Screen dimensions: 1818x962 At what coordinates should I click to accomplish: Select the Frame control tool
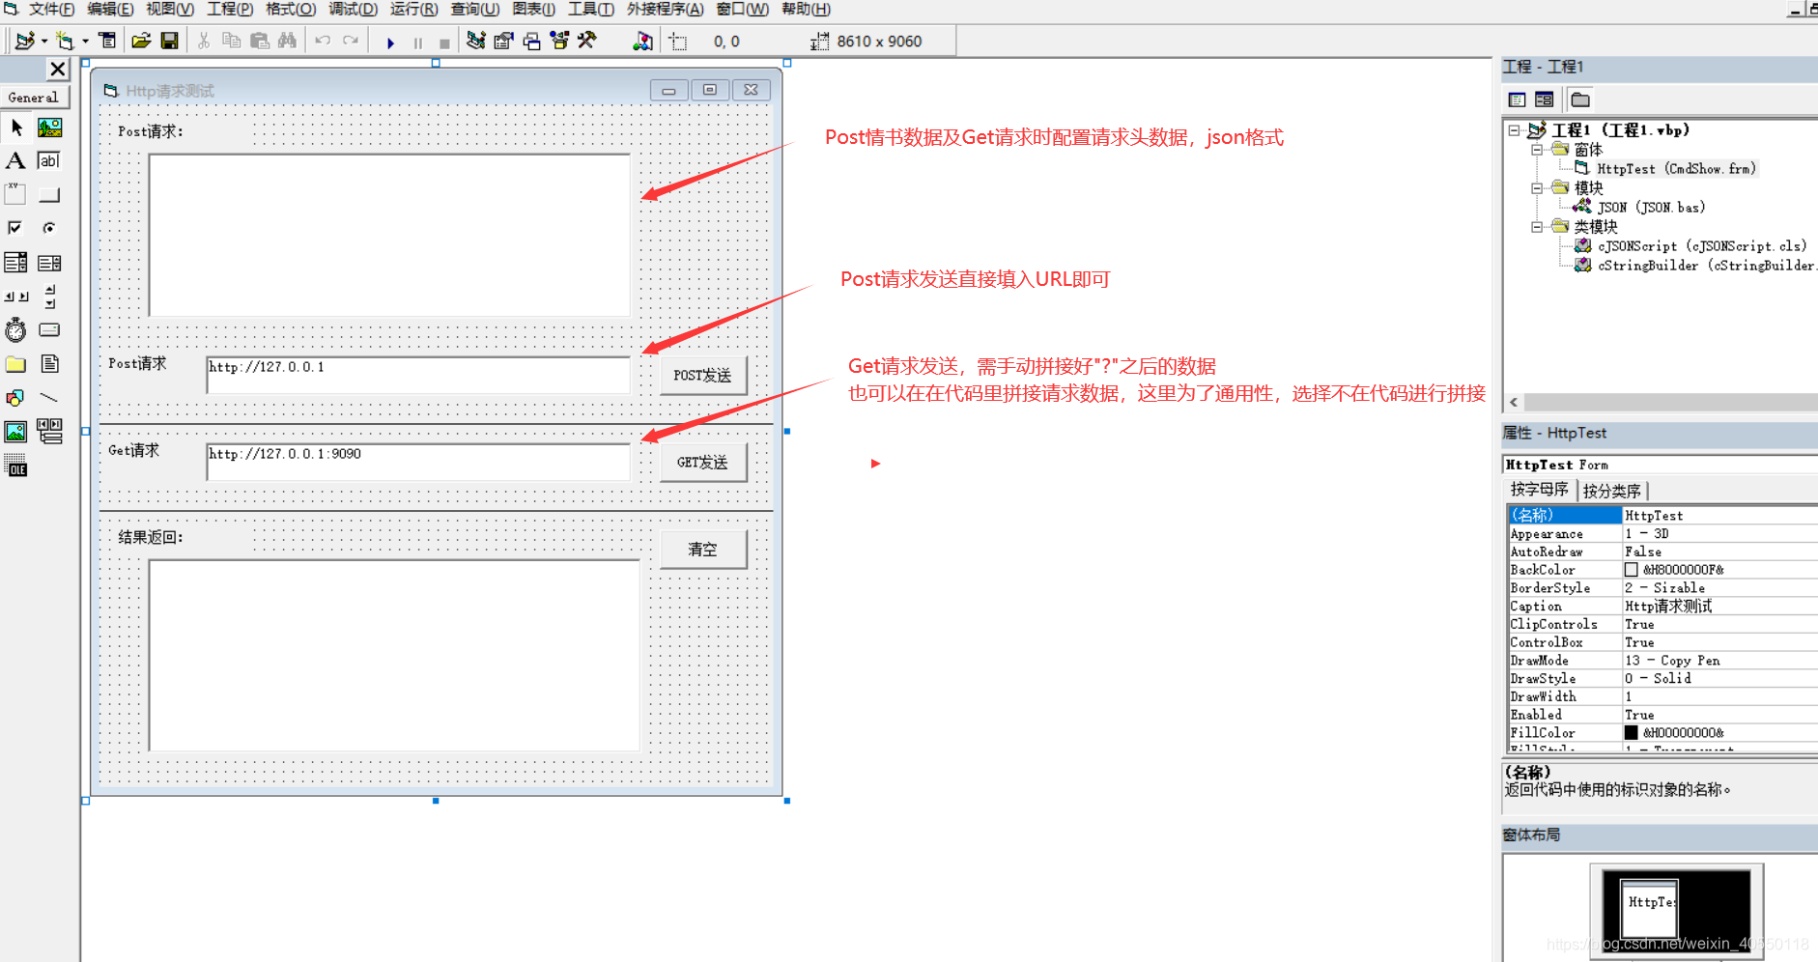(16, 194)
